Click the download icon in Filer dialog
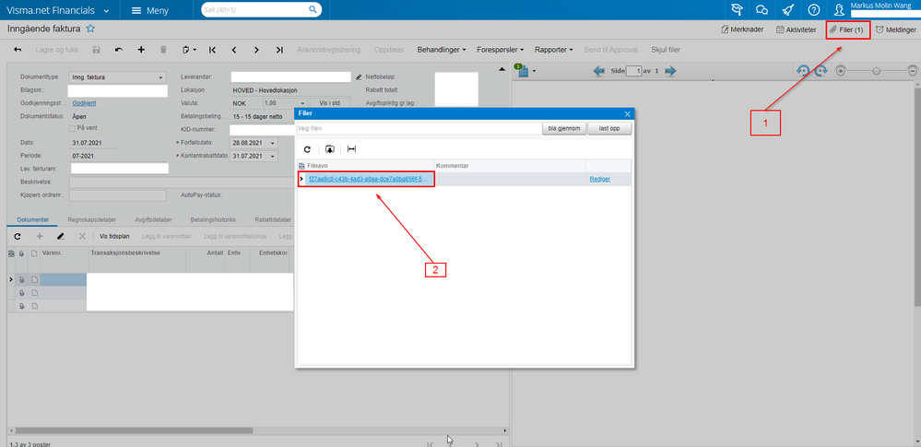The height and width of the screenshot is (447, 921). coord(329,149)
